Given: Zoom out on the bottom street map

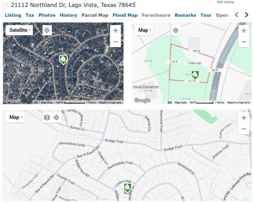Looking at the screenshot, I should [x=244, y=129].
